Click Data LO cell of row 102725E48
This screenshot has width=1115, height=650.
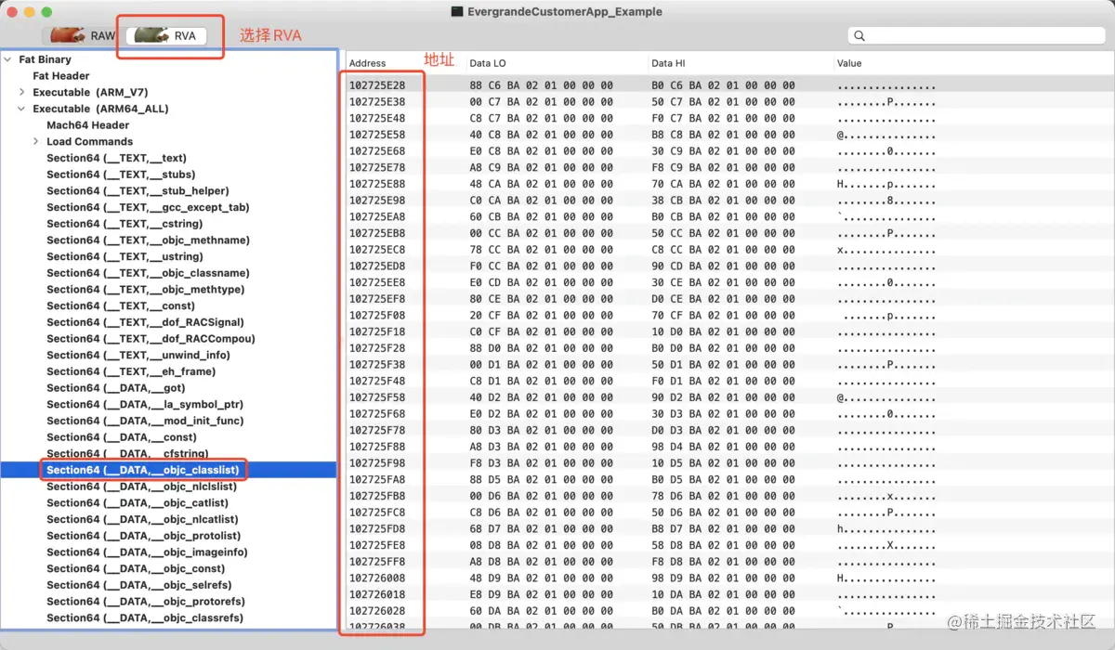click(x=542, y=119)
